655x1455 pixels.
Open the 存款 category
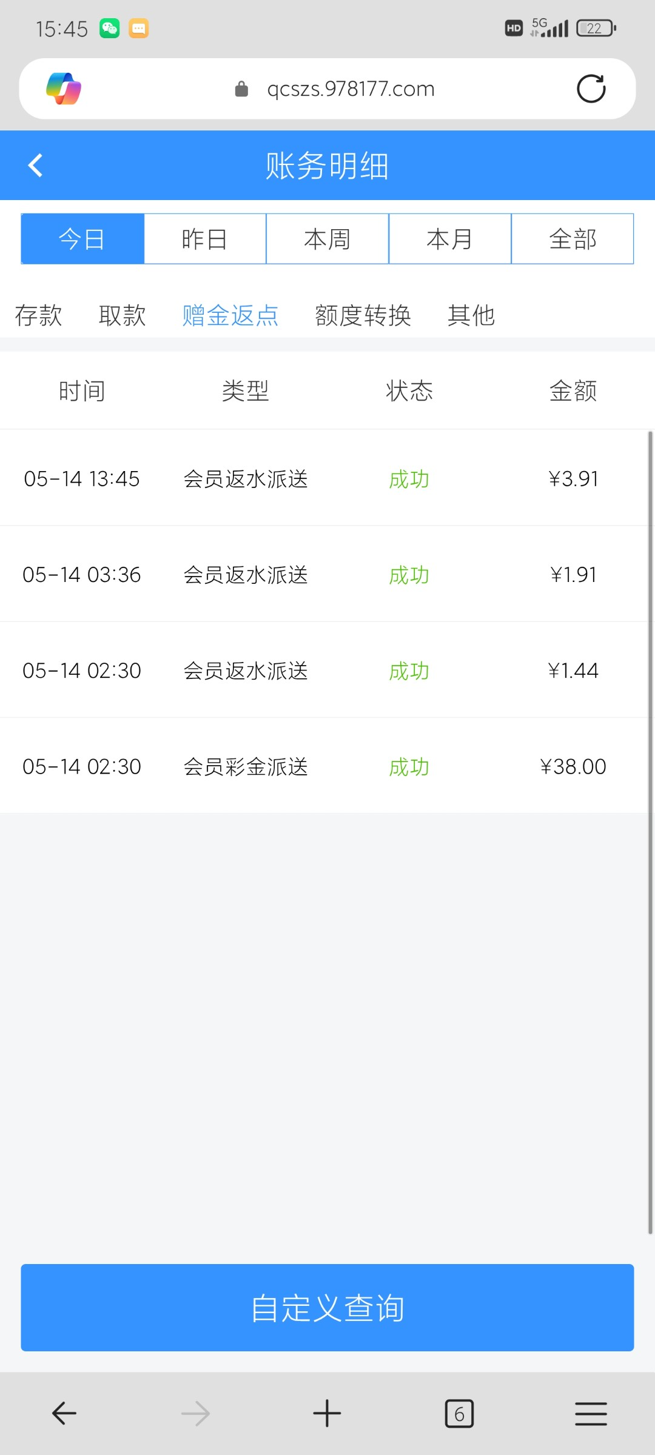point(38,315)
